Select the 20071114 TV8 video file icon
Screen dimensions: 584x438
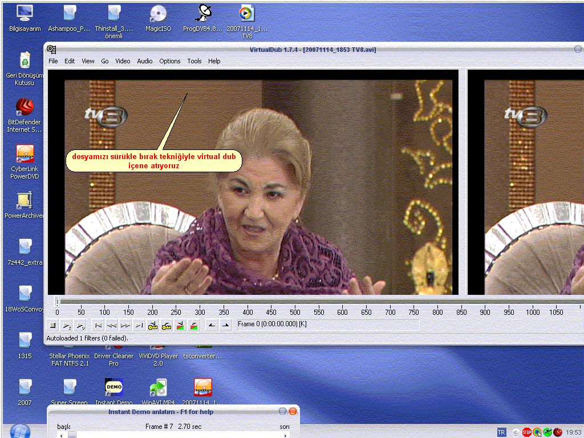[247, 22]
